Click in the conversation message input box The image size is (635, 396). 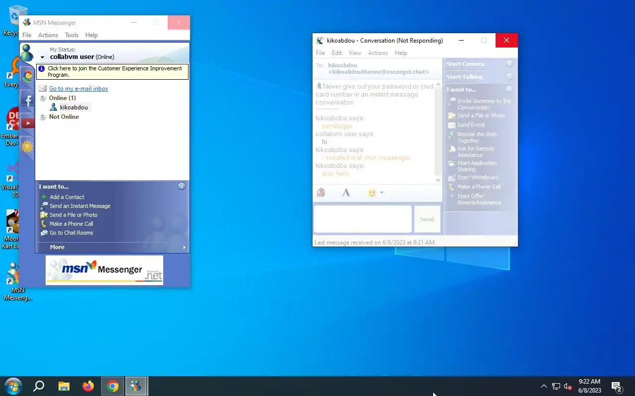363,219
